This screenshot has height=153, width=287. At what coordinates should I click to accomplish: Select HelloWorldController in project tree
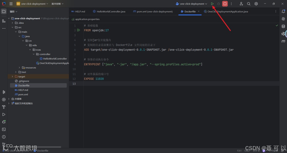pos(53,59)
